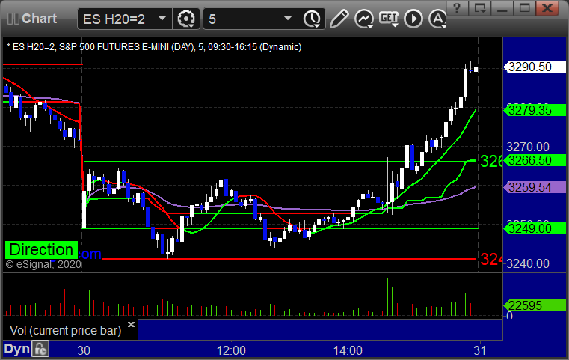This screenshot has height=360, width=569.
Task: Click the 3290.50 last price marker
Action: click(529, 67)
